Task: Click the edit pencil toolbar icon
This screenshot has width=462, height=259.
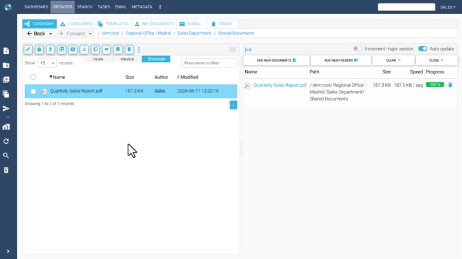Action: pos(28,50)
